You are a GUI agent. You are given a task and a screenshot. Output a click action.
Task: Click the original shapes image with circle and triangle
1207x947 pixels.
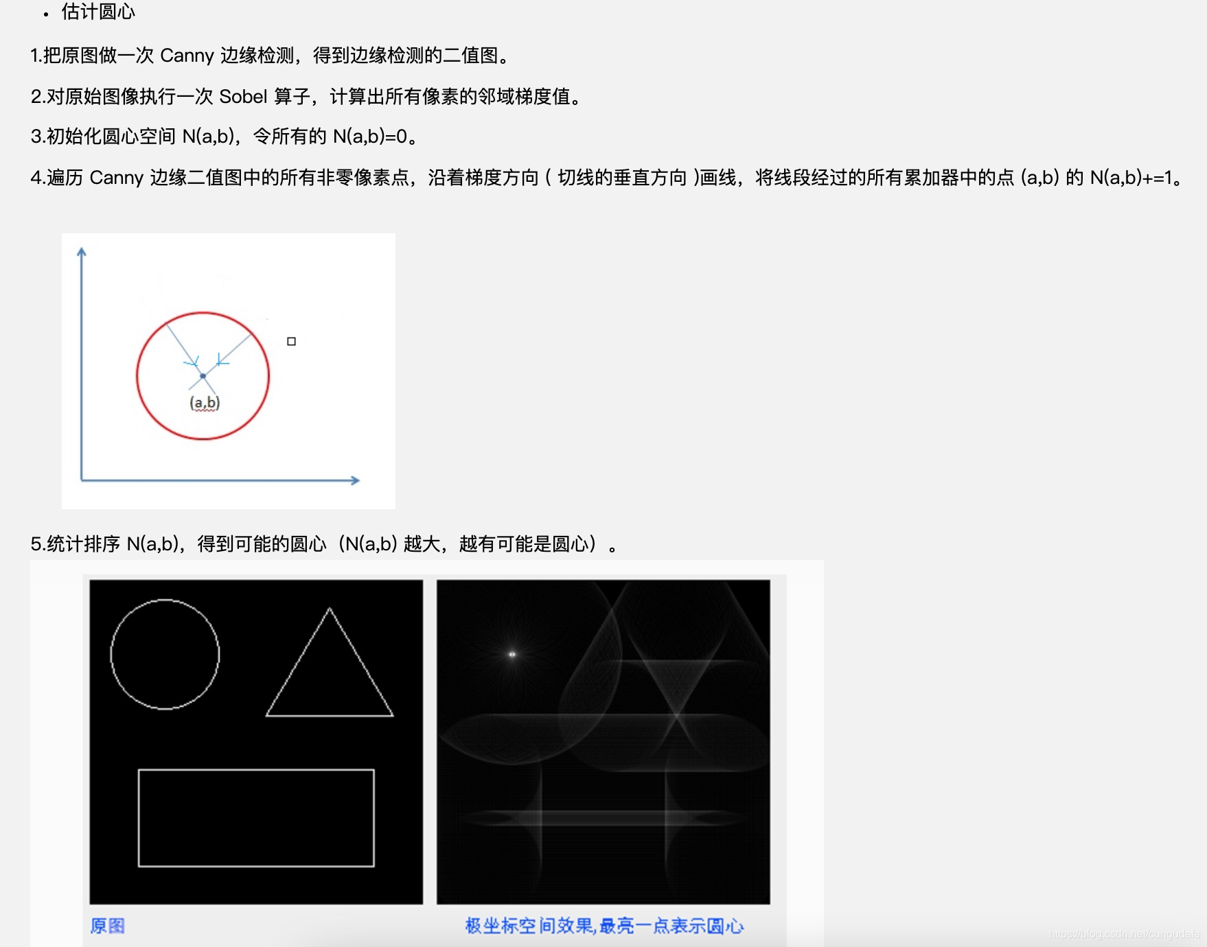coord(256,742)
